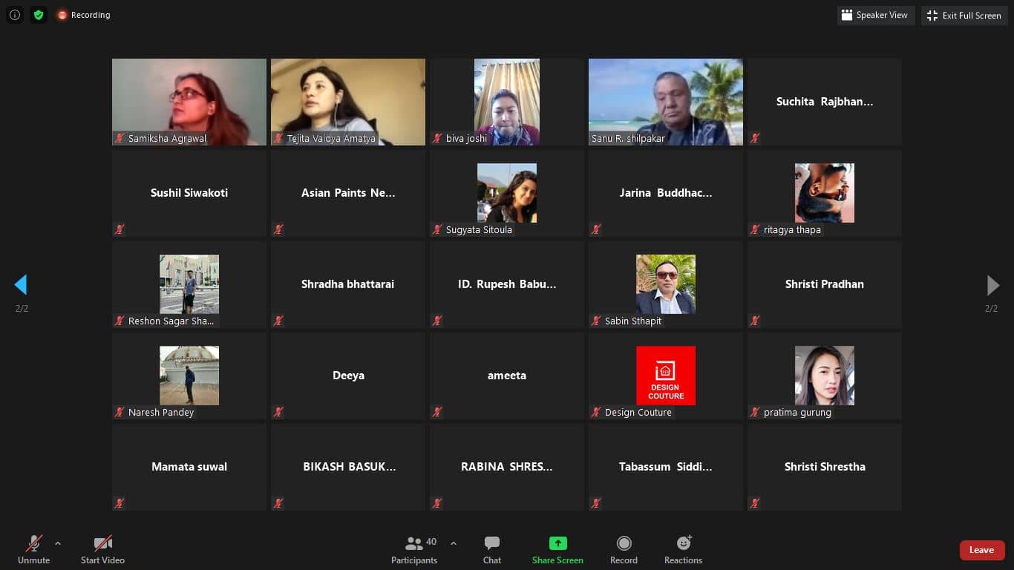
Task: Select Samiksha Agrawal's video tile
Action: 189,102
